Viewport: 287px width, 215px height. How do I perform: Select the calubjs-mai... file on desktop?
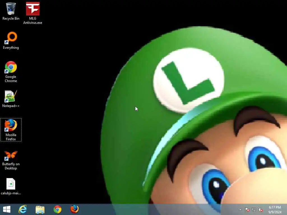(x=11, y=186)
